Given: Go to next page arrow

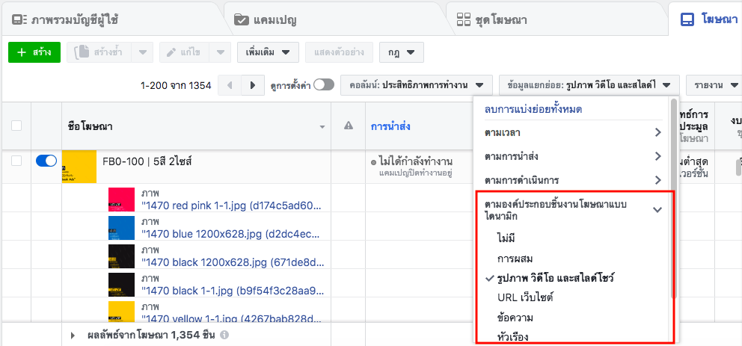Looking at the screenshot, I should 253,85.
